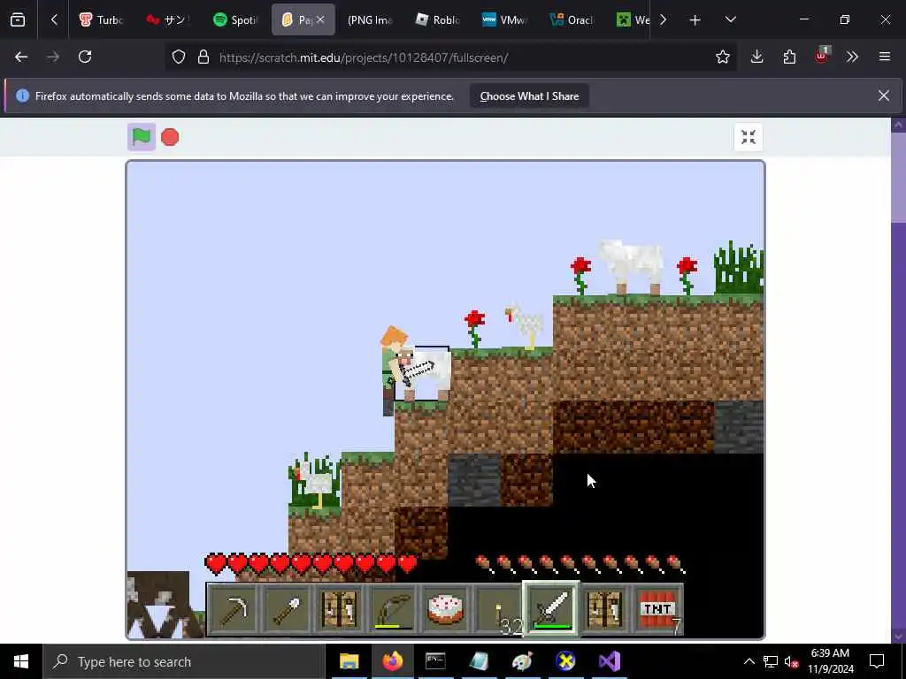Open the Firefox hamburger application menu
Viewport: 906px width, 679px height.
(885, 57)
